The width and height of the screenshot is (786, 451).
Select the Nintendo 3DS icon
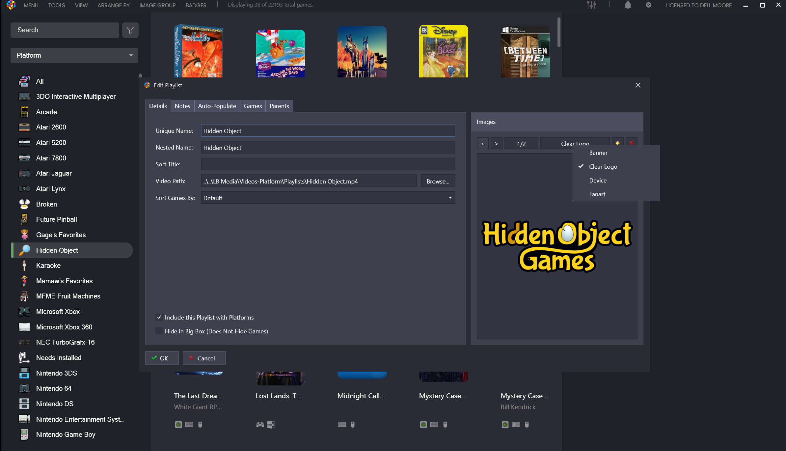(x=24, y=373)
